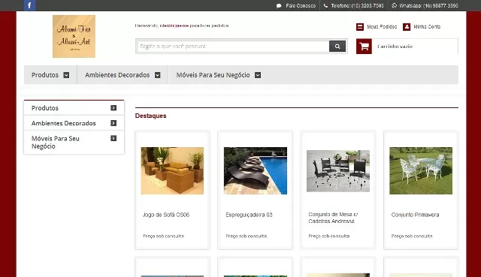The height and width of the screenshot is (277, 481).
Task: Expand Móveis Para Seu Negócio navigation arrow
Action: [258, 75]
